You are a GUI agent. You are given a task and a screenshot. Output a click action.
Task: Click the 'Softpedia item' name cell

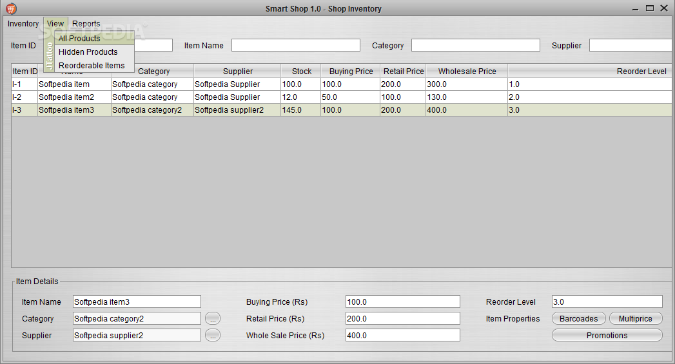[75, 84]
